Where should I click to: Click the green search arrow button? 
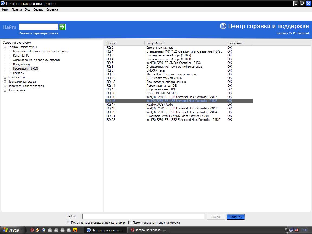pyautogui.click(x=62, y=27)
